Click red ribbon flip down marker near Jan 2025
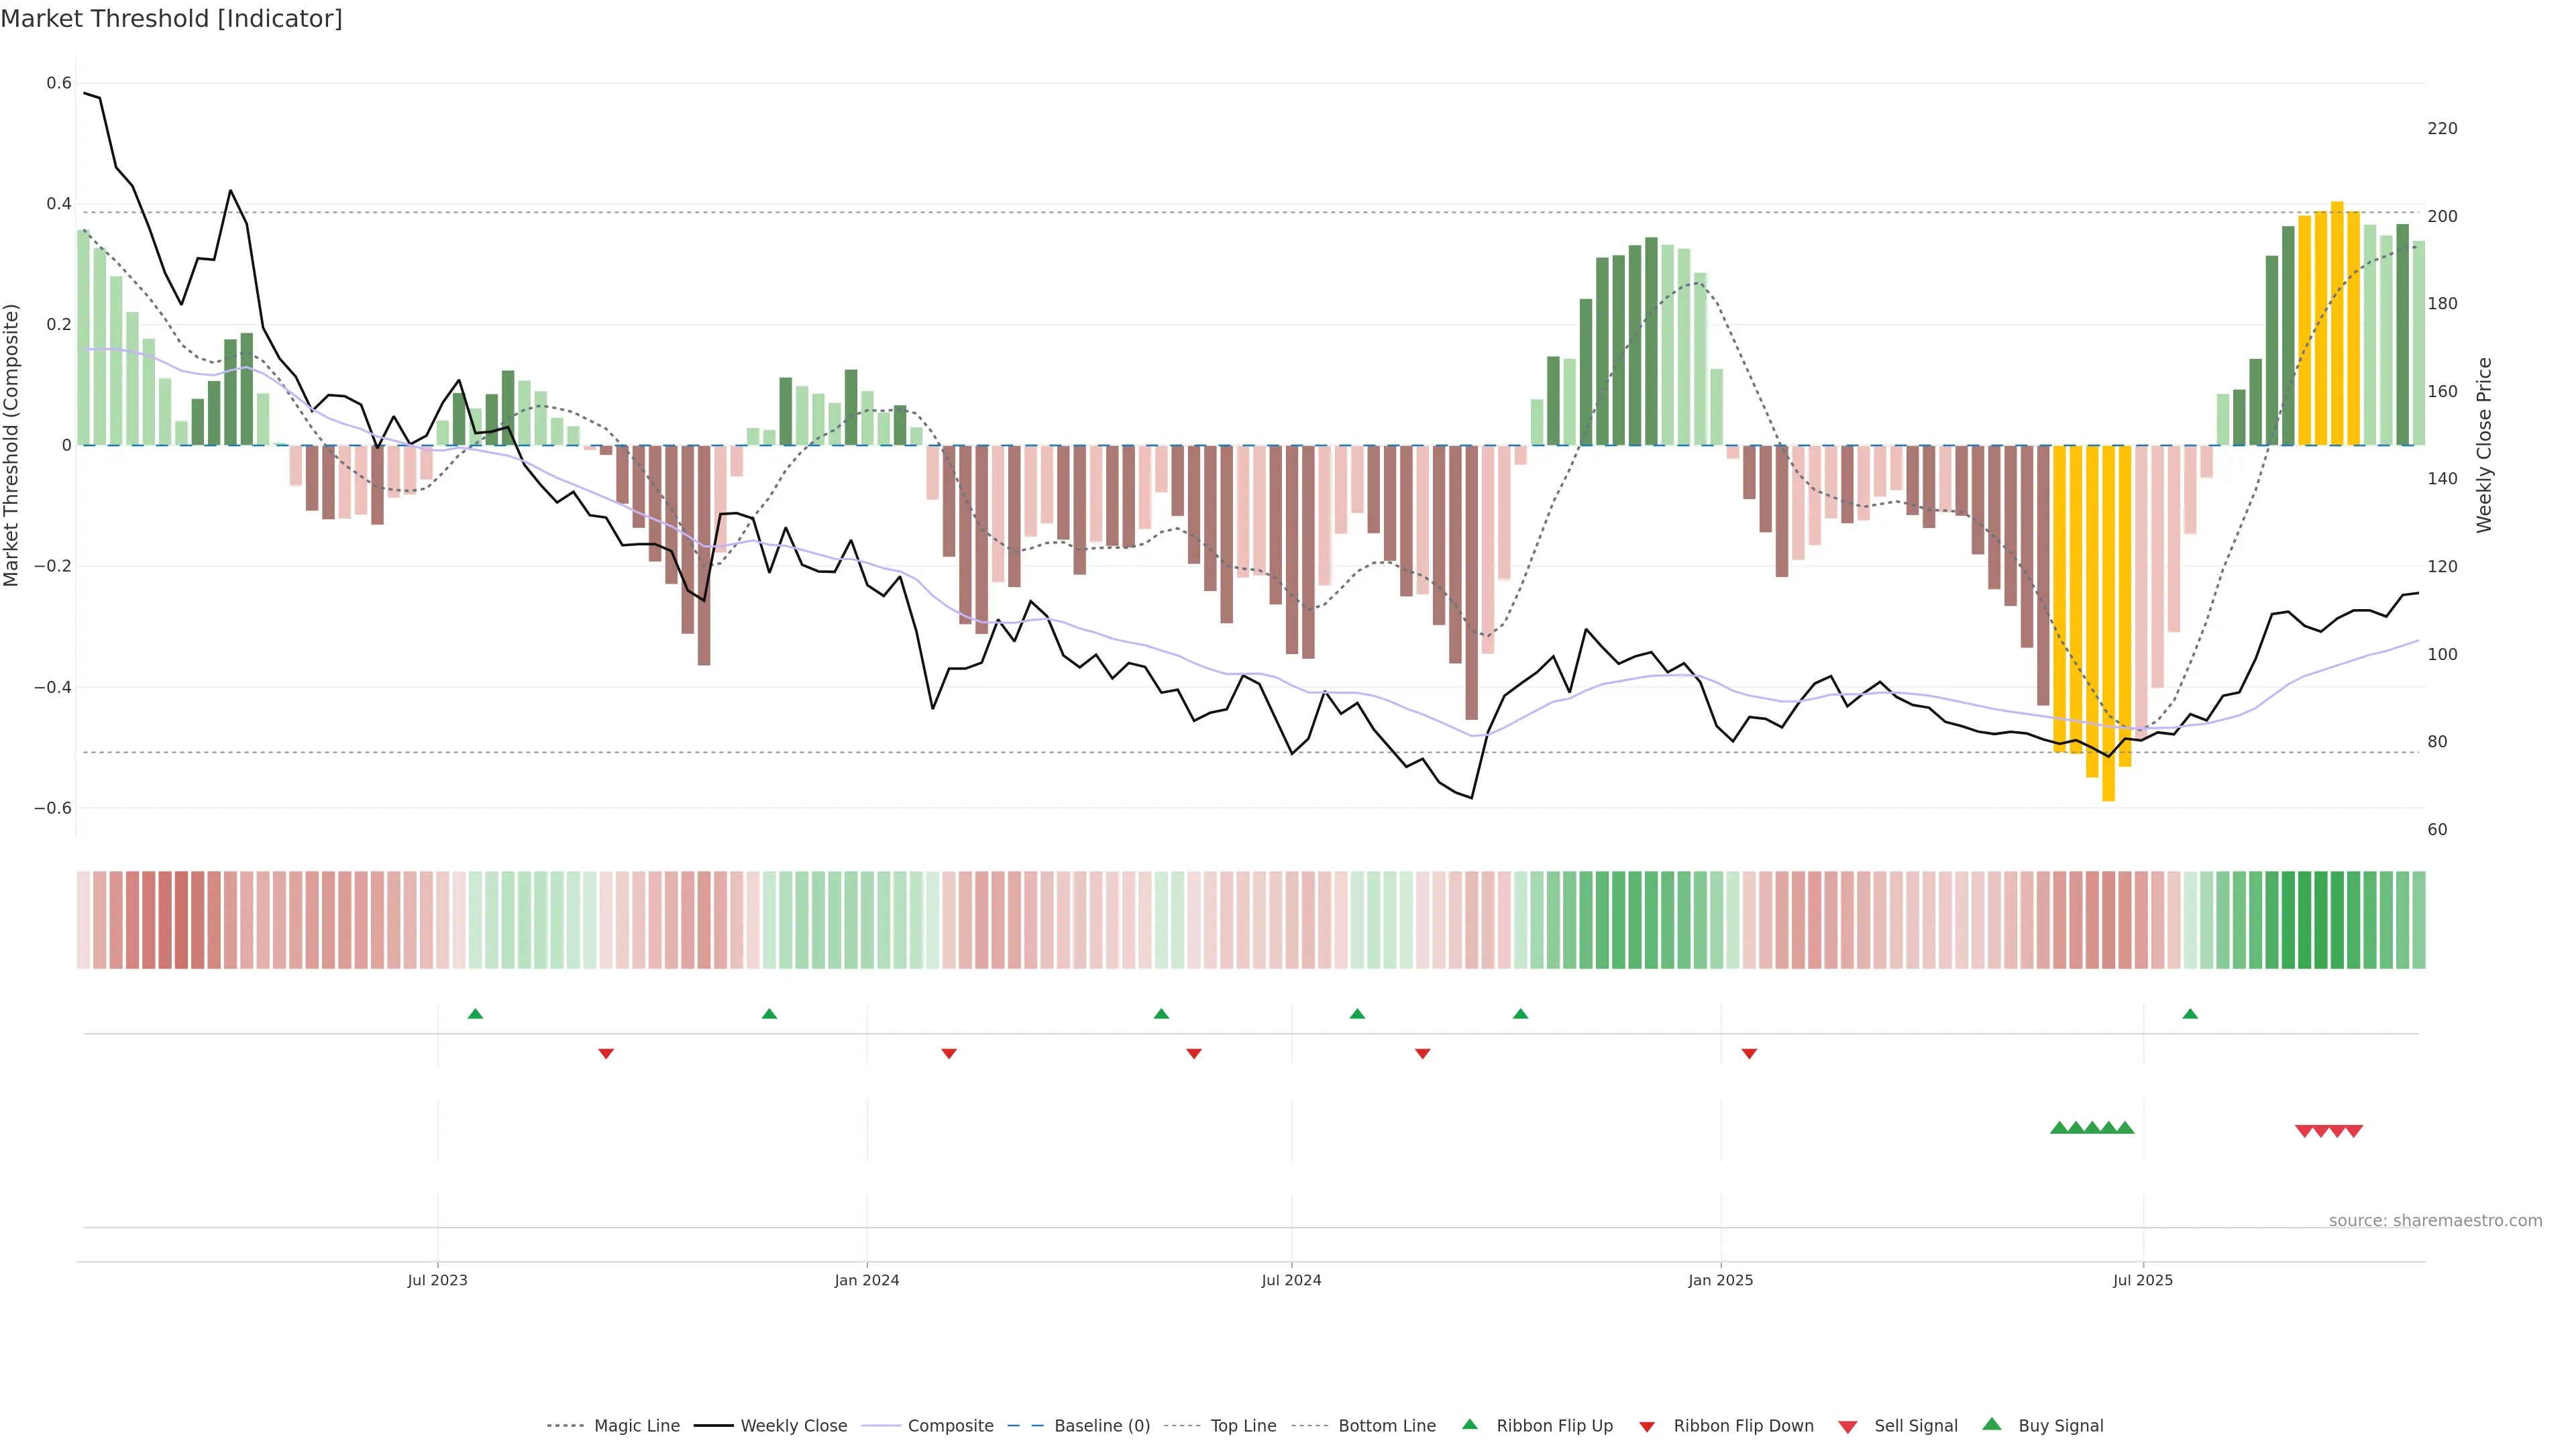 coord(1749,1054)
